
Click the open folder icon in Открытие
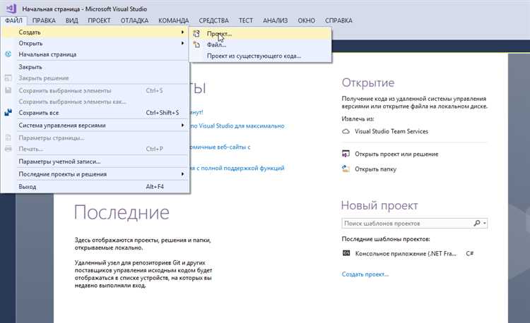[x=346, y=169]
